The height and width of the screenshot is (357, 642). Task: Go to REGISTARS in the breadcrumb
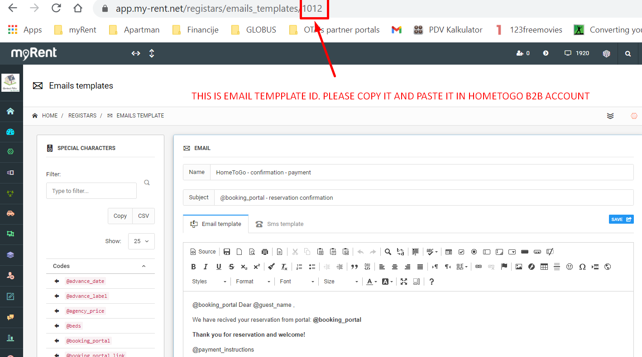coord(82,116)
